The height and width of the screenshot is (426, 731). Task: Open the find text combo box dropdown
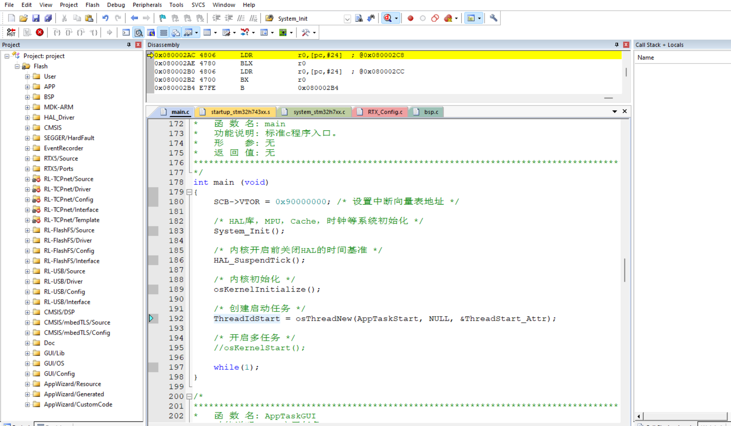347,19
